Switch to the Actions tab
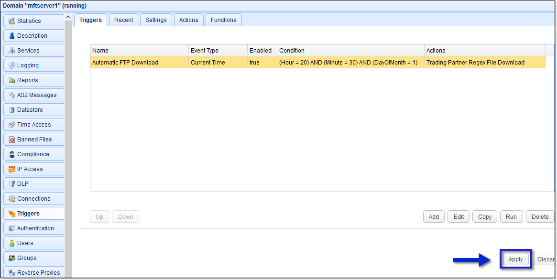 coord(188,20)
